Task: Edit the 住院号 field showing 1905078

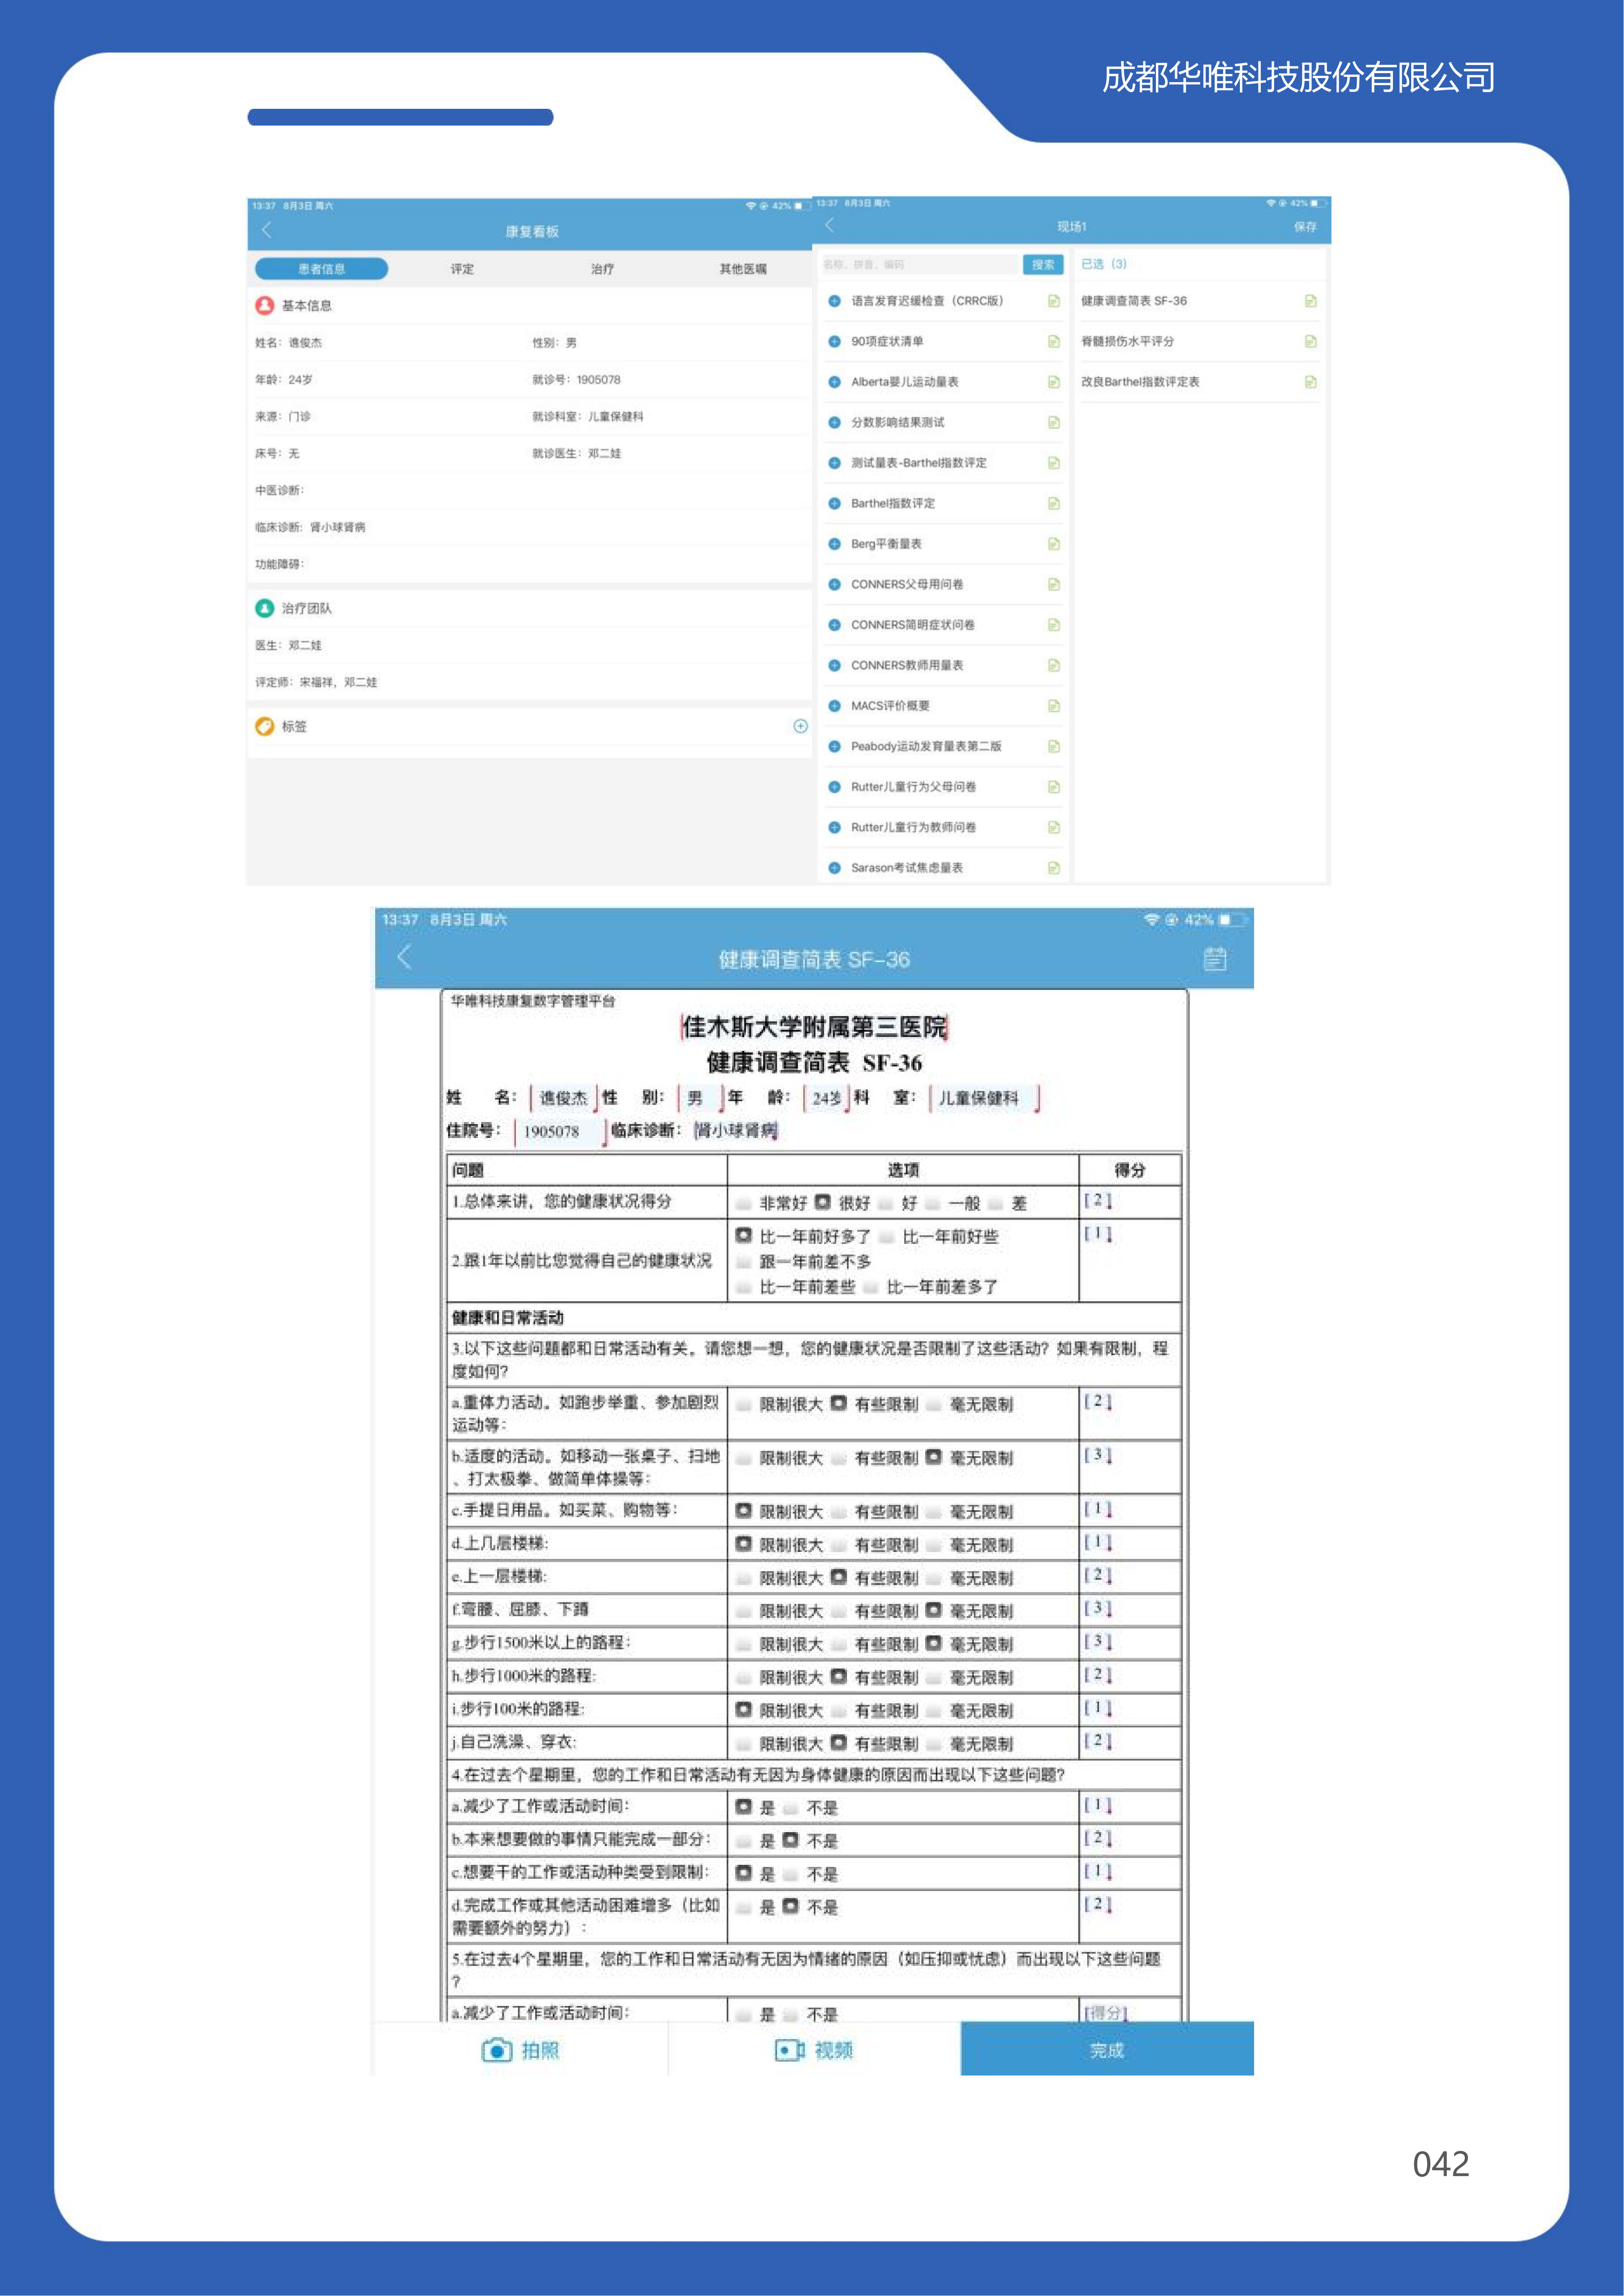Action: click(560, 1131)
